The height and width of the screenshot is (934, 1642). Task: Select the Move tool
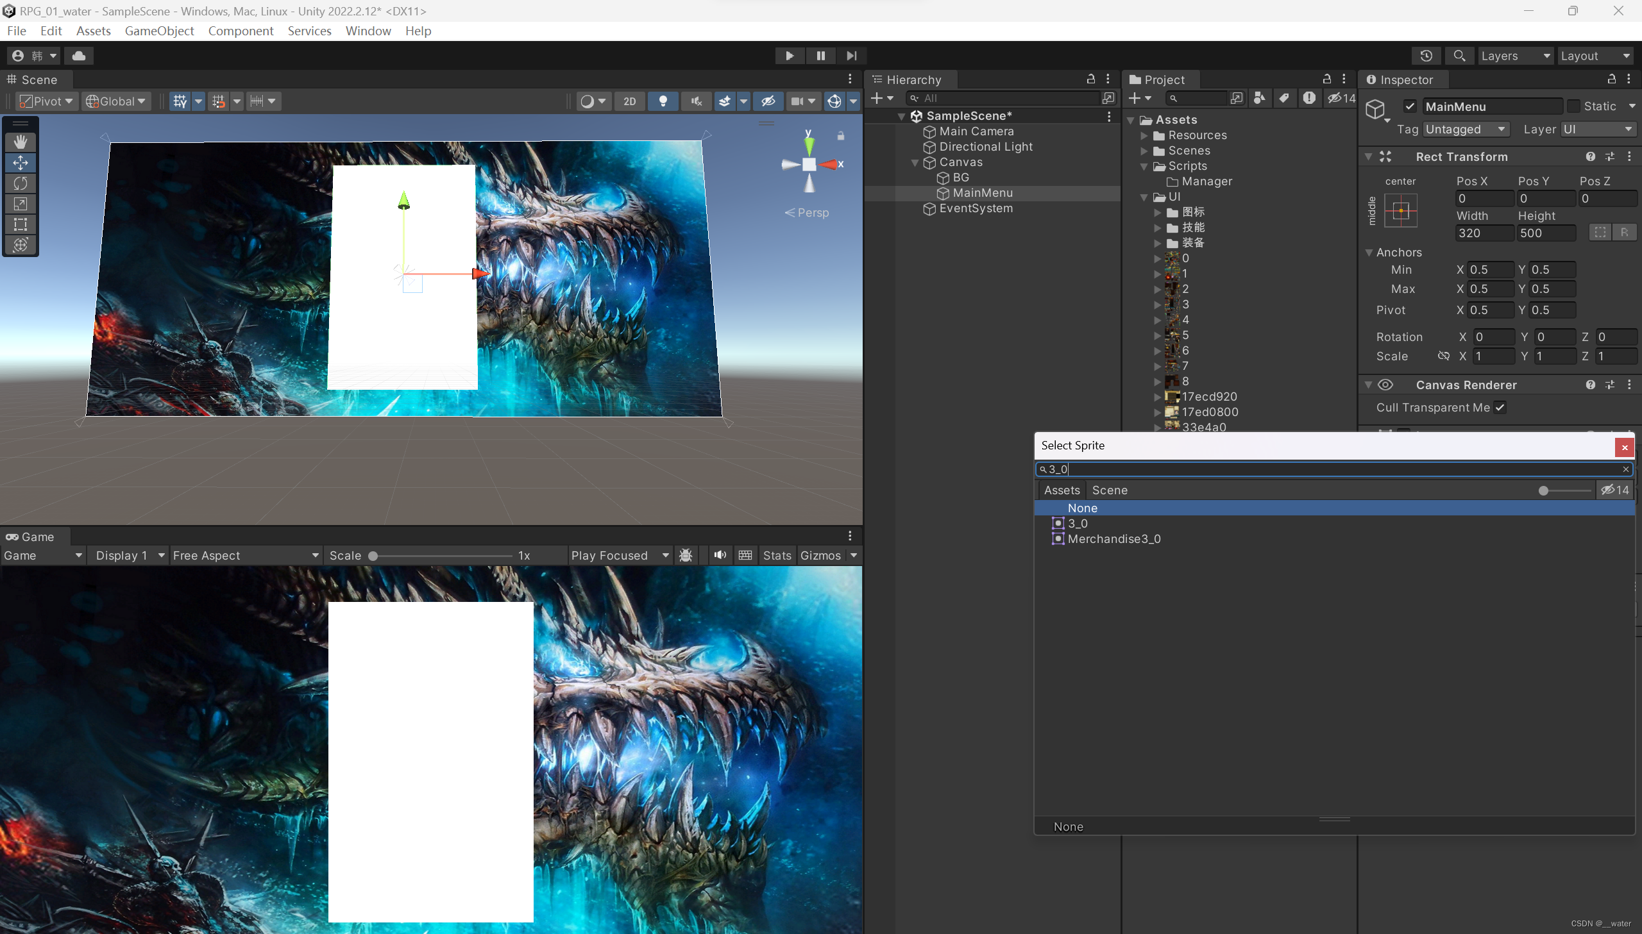tap(21, 162)
